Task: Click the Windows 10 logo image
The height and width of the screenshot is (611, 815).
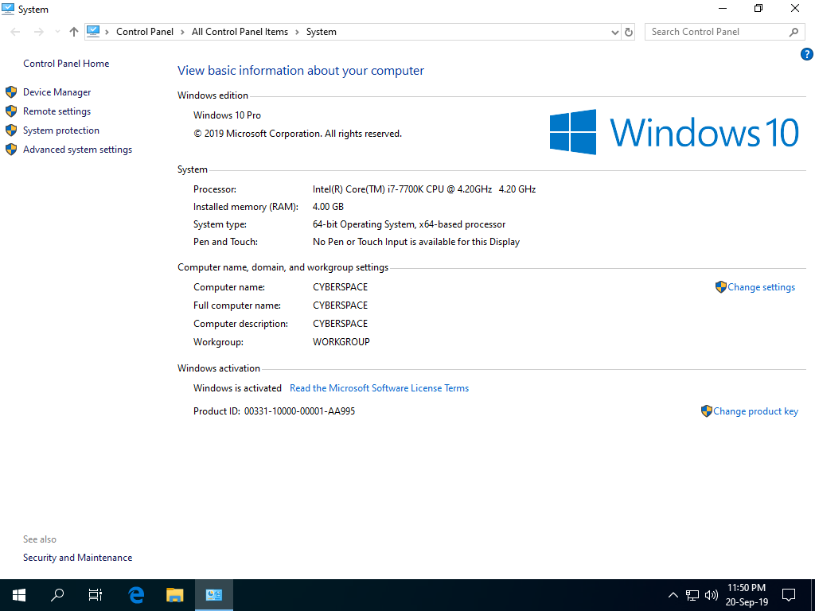Action: [x=674, y=132]
